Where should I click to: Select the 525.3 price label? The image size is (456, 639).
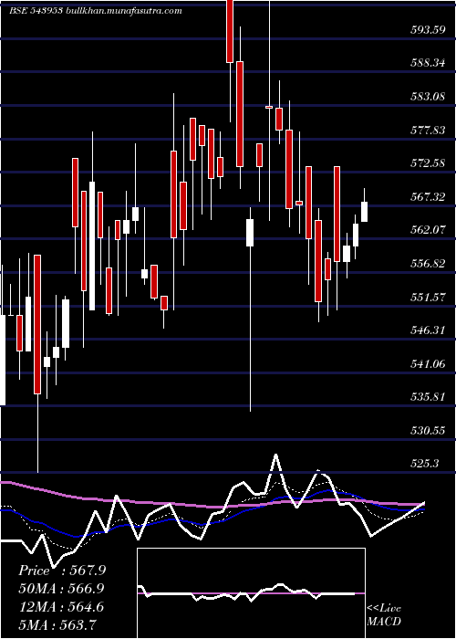(425, 464)
